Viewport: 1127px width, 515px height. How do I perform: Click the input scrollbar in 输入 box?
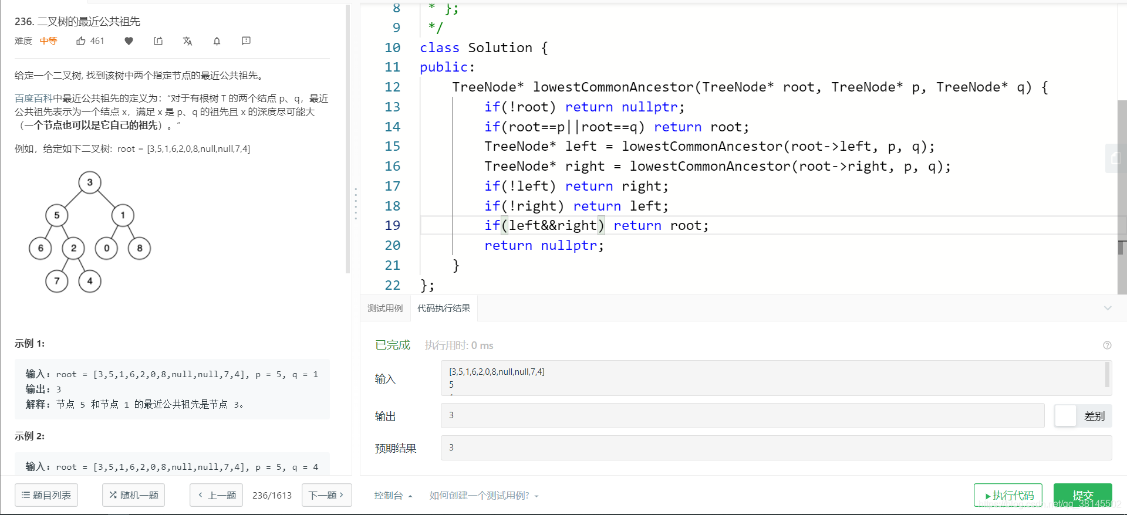pyautogui.click(x=1108, y=375)
